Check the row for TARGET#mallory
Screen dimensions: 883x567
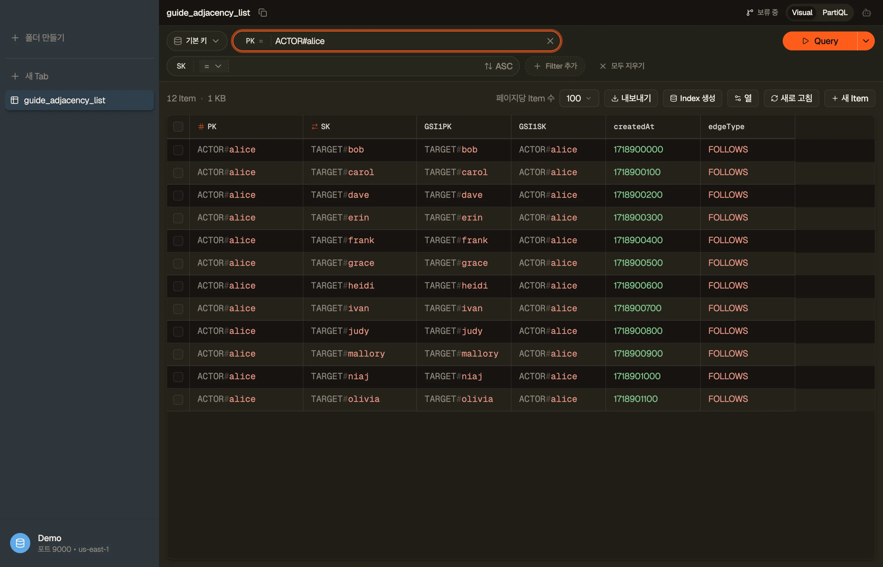click(x=178, y=354)
